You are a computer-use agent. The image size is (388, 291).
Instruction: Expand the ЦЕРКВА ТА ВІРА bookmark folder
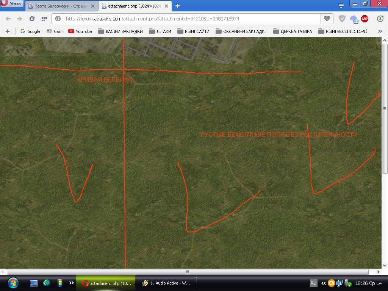tap(293, 31)
